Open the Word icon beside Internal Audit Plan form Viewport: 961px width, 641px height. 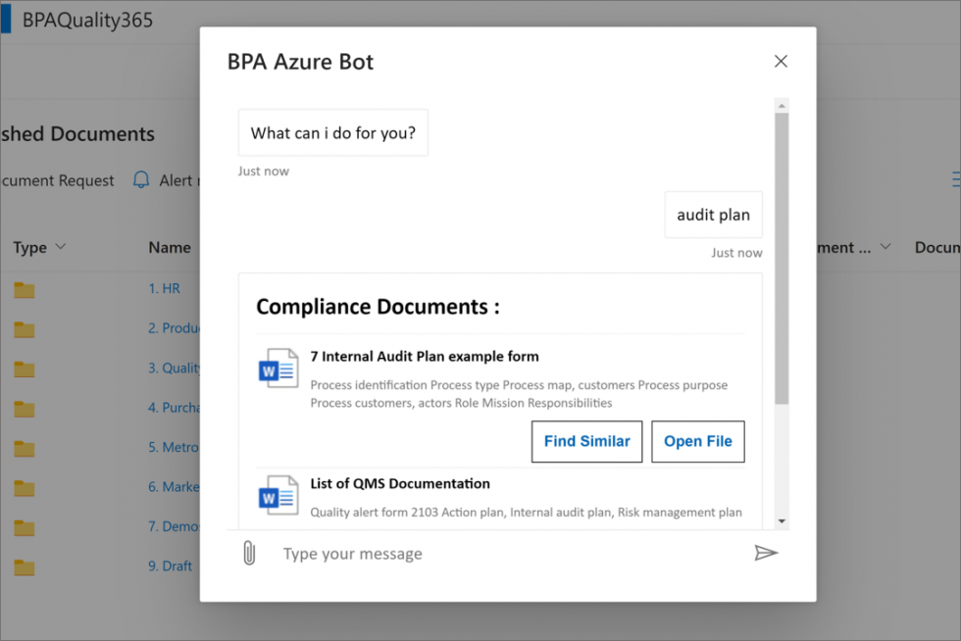[x=279, y=369]
